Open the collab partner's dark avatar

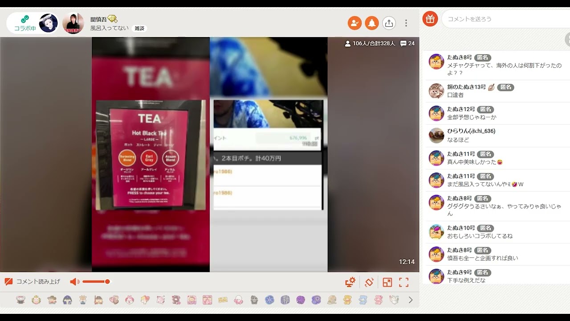(x=48, y=23)
